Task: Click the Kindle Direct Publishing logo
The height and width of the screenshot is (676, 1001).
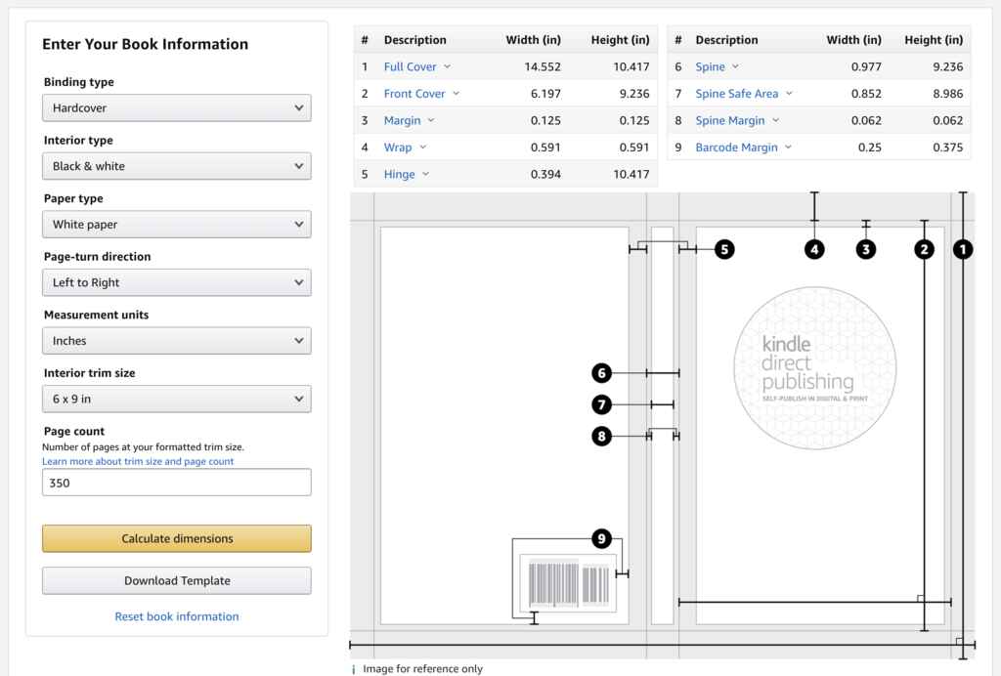Action: coord(814,368)
